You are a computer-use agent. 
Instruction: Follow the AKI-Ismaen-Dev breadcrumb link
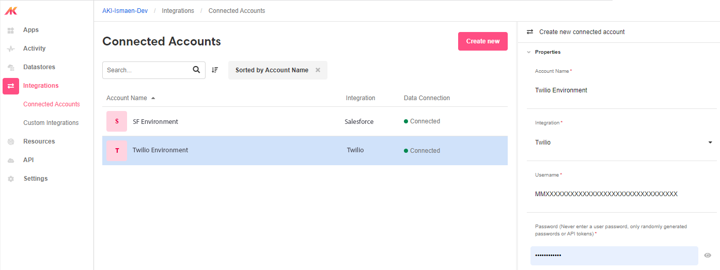pyautogui.click(x=125, y=11)
